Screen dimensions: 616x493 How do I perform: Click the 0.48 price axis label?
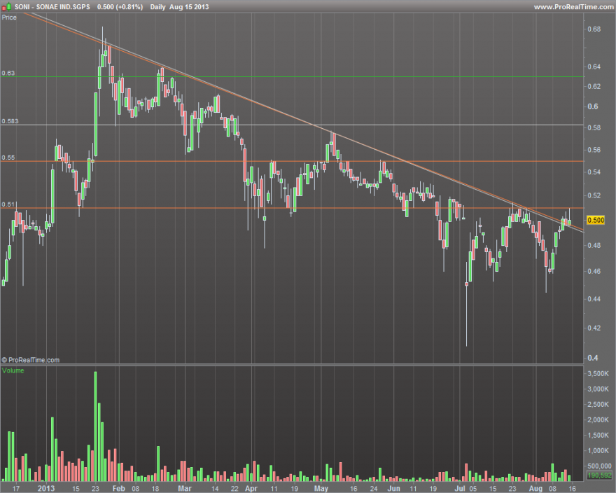[x=594, y=245]
